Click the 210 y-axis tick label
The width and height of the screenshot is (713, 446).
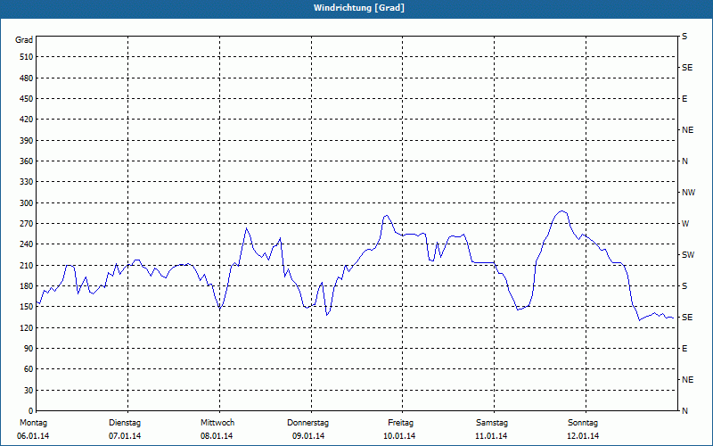26,265
